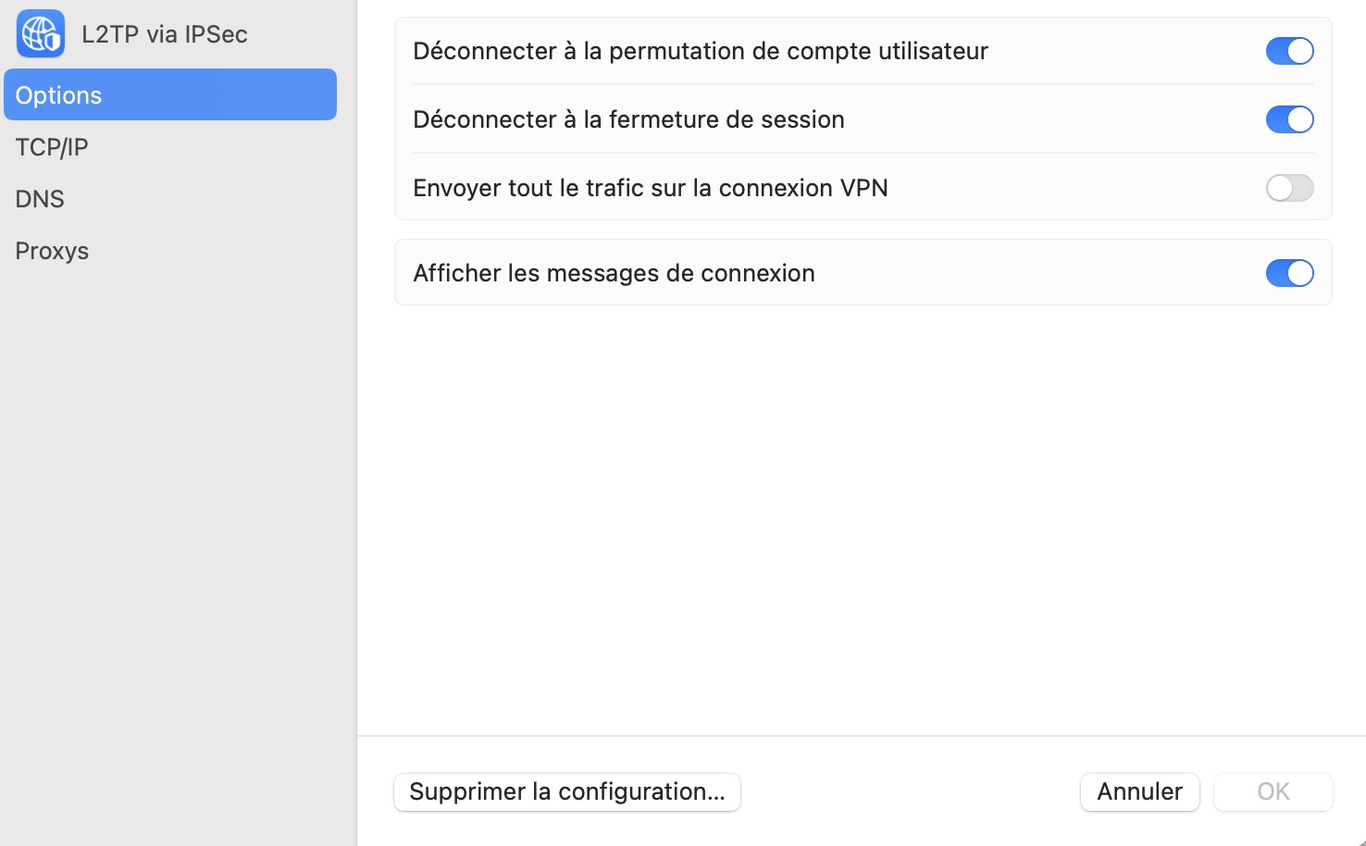Click the 'Déconnecter à la permutation de compte utilisateur' label
This screenshot has width=1366, height=846.
701,51
